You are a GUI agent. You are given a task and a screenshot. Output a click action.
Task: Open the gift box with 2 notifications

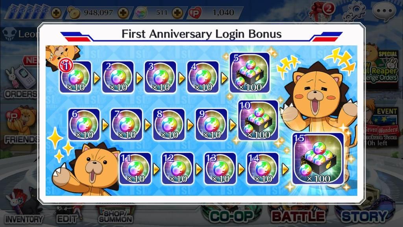[321, 11]
